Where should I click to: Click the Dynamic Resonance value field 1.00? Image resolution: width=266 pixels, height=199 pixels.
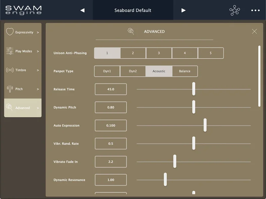tap(111, 180)
